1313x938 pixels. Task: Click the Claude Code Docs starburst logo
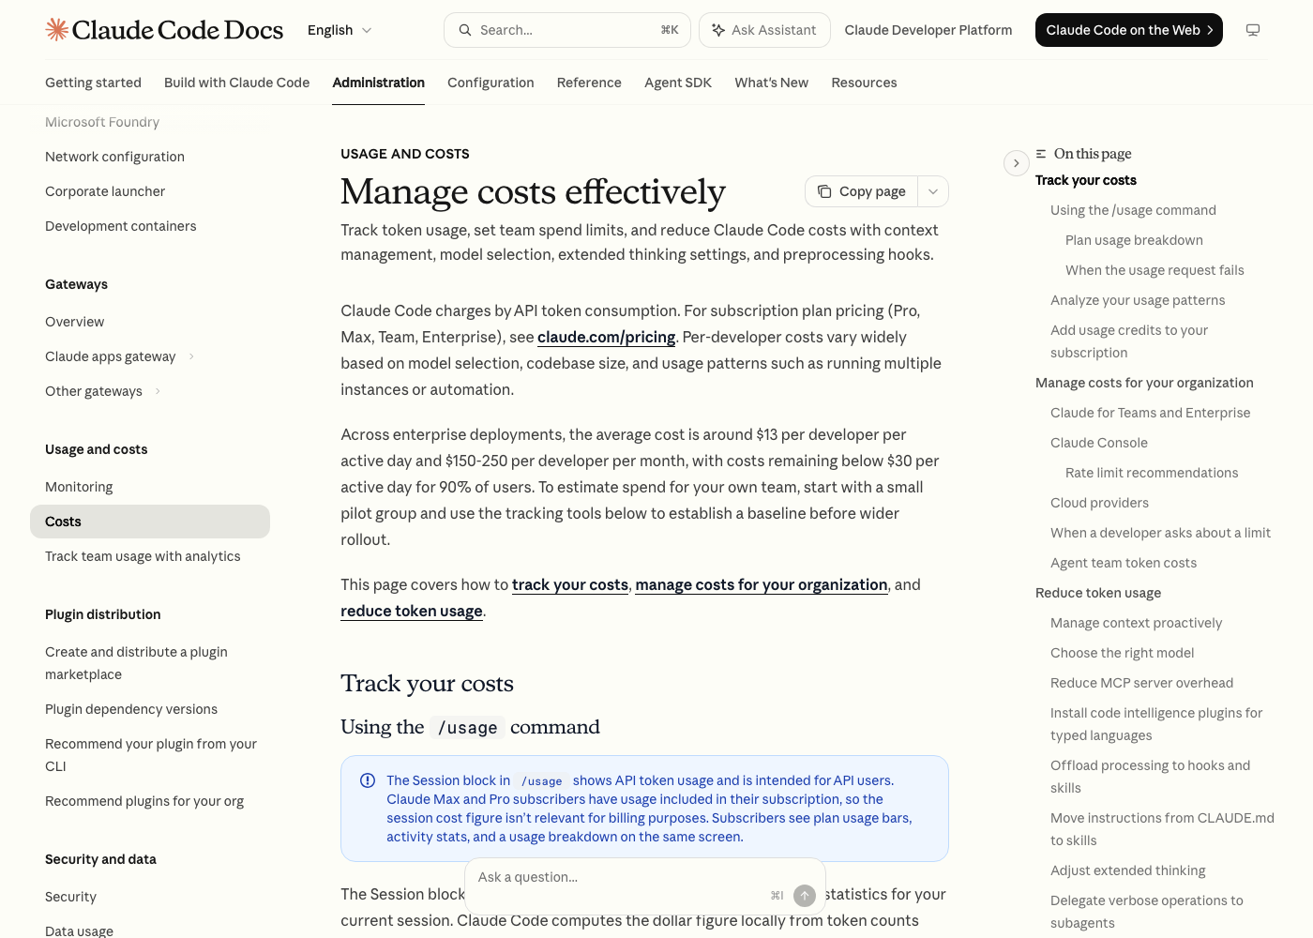[57, 30]
